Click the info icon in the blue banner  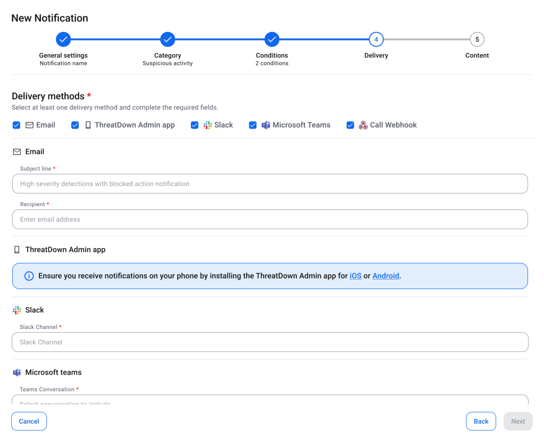(x=29, y=276)
